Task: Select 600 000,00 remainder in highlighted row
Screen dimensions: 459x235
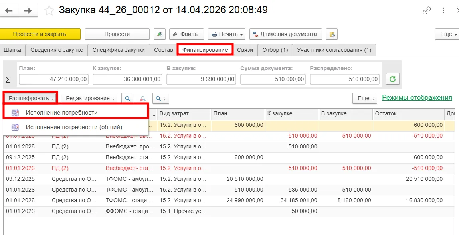Action: (409, 125)
